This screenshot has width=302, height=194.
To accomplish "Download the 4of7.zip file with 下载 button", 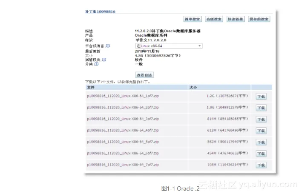I will pos(261,131).
